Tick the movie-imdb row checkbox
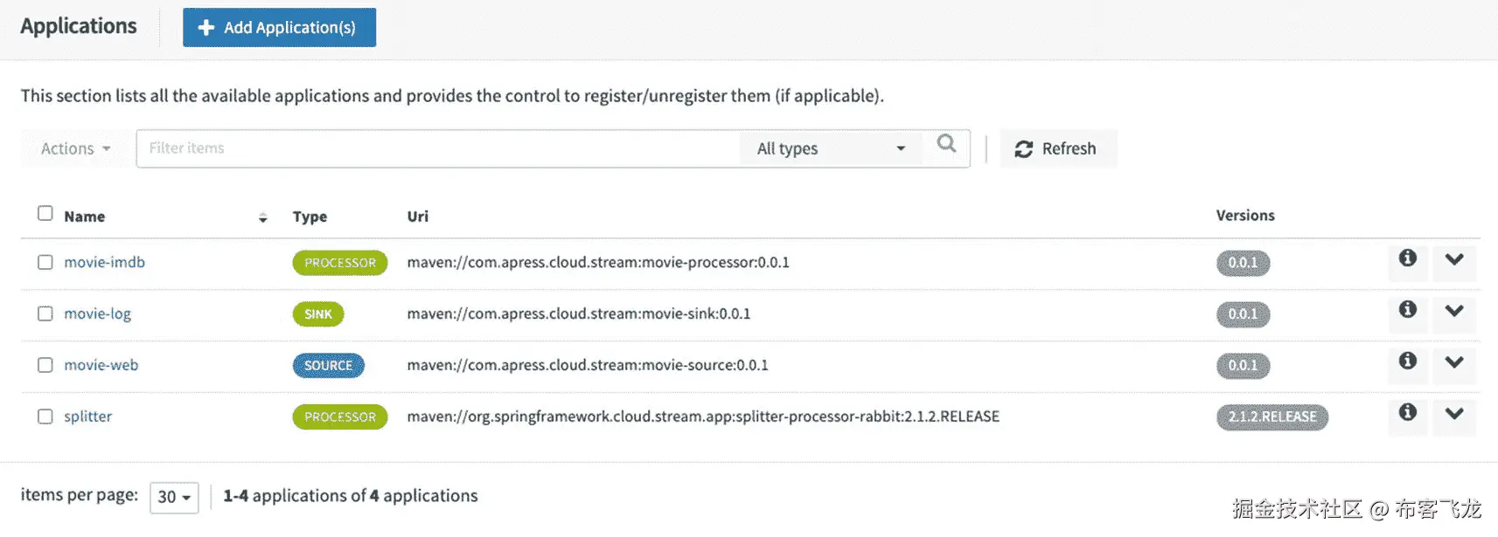The width and height of the screenshot is (1498, 537). click(x=45, y=263)
